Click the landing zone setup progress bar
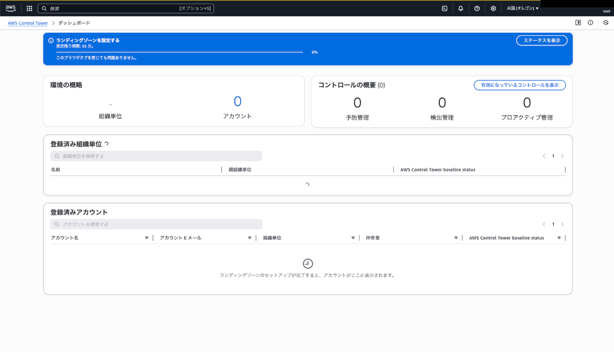 tap(180, 52)
